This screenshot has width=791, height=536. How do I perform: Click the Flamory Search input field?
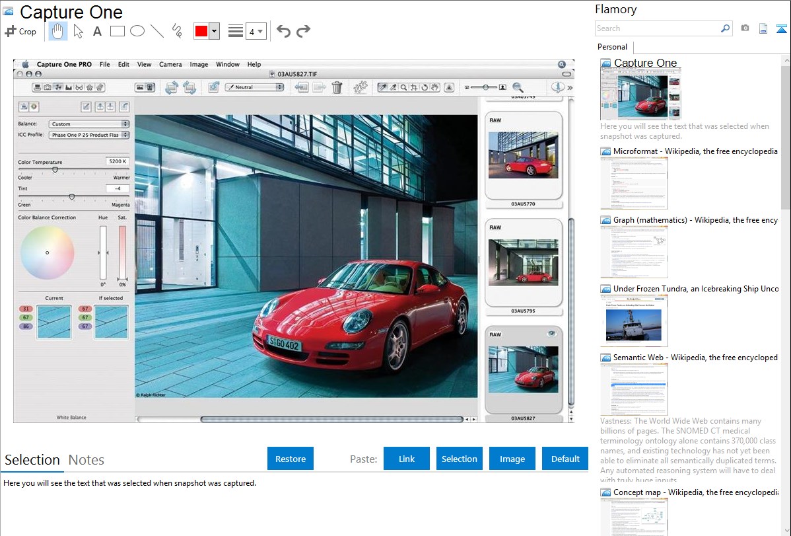(x=658, y=28)
